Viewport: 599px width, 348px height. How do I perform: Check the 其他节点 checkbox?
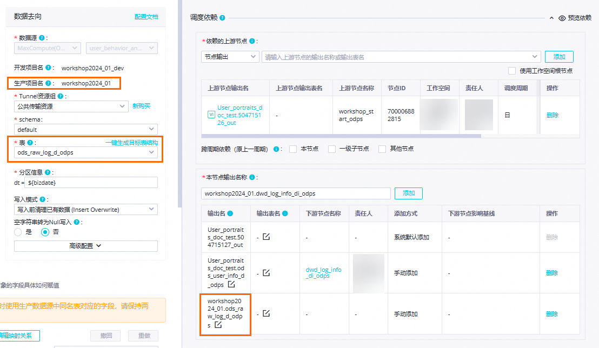pyautogui.click(x=382, y=149)
